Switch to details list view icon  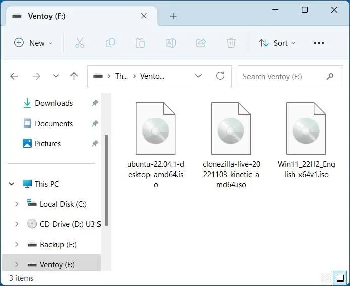(x=326, y=278)
